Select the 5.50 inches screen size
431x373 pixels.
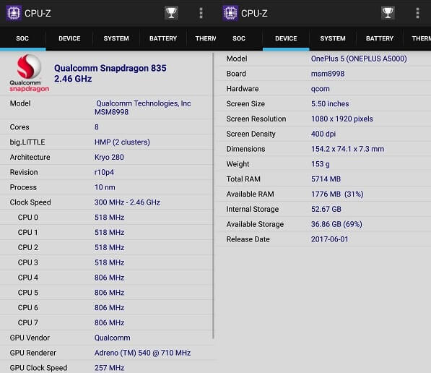(330, 104)
